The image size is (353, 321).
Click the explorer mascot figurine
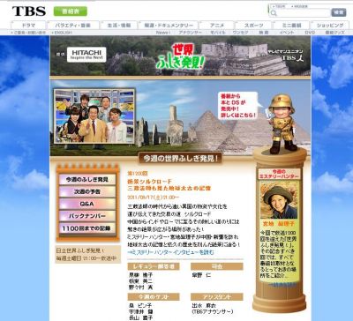(x=282, y=124)
